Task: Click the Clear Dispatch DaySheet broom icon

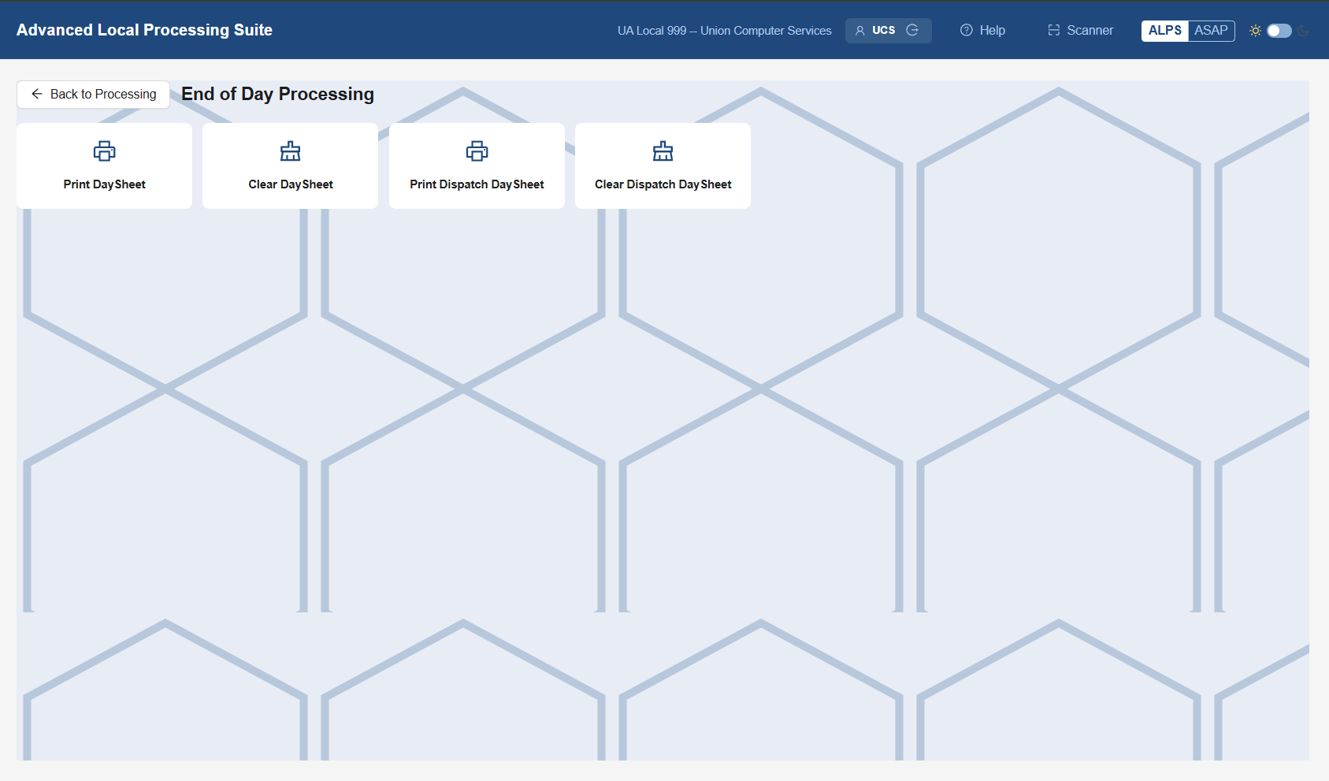Action: [x=663, y=151]
